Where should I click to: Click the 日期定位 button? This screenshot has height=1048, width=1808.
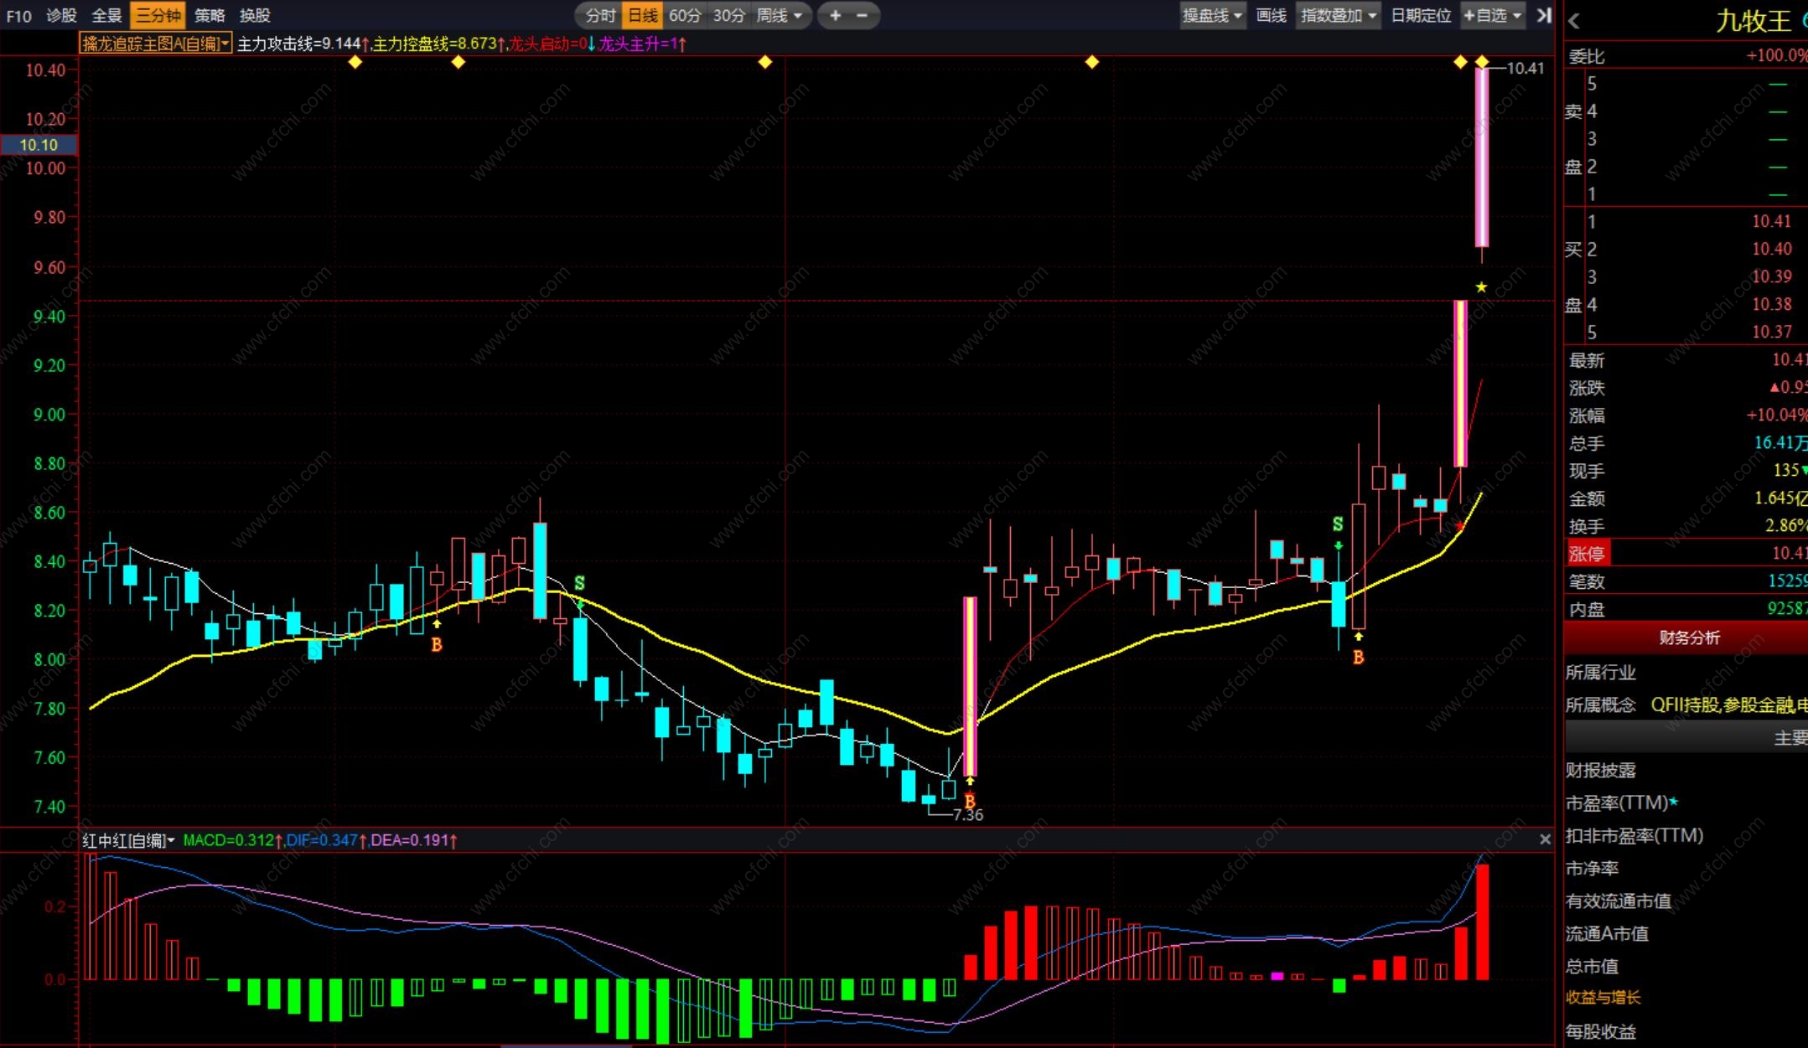click(1421, 15)
